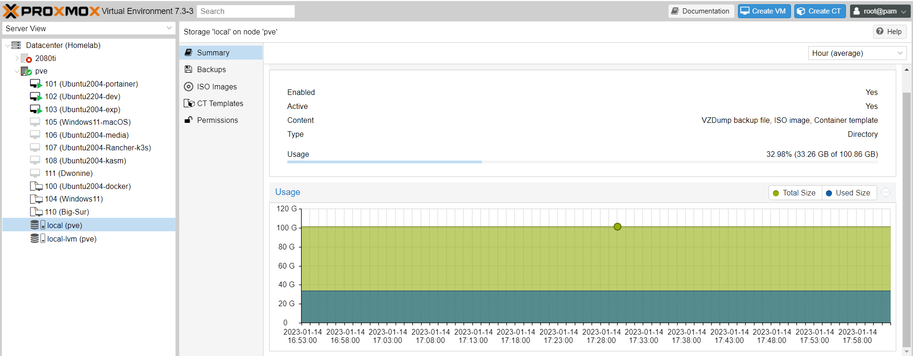Click stopped VM icon for 105 Windows11-macOS
The width and height of the screenshot is (913, 356).
pos(35,122)
